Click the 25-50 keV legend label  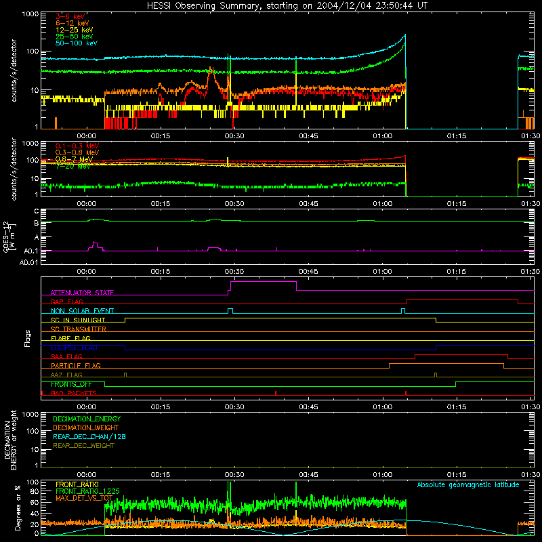[x=74, y=37]
